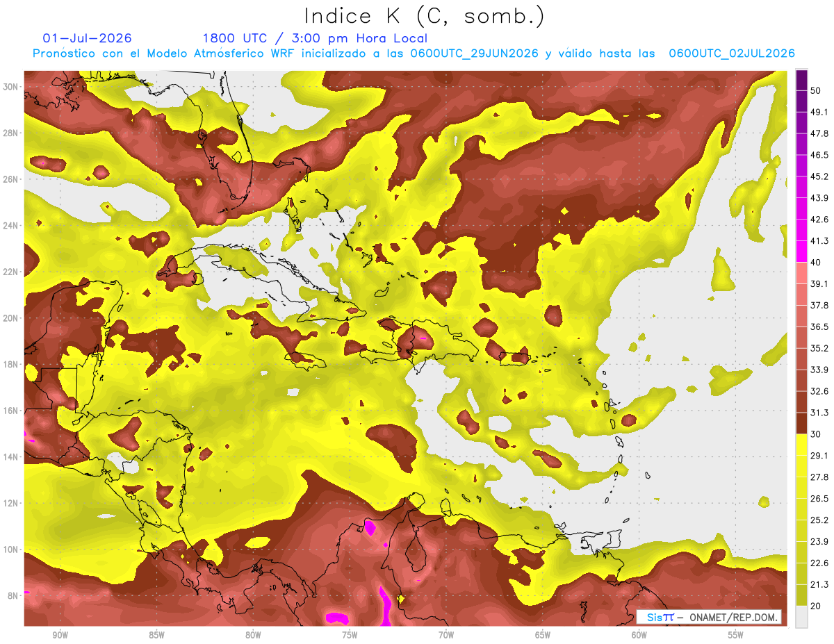Click the colorbar value 25.2
The image size is (834, 644).
click(819, 520)
